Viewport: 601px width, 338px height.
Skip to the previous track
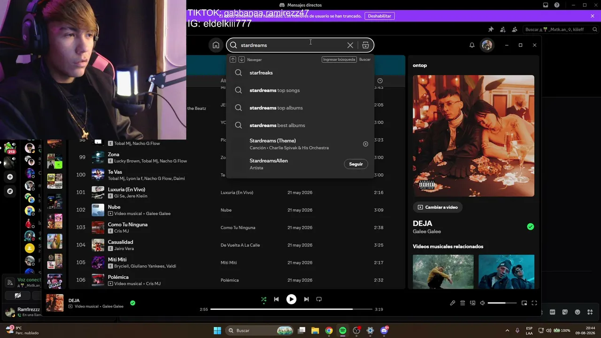[277, 299]
